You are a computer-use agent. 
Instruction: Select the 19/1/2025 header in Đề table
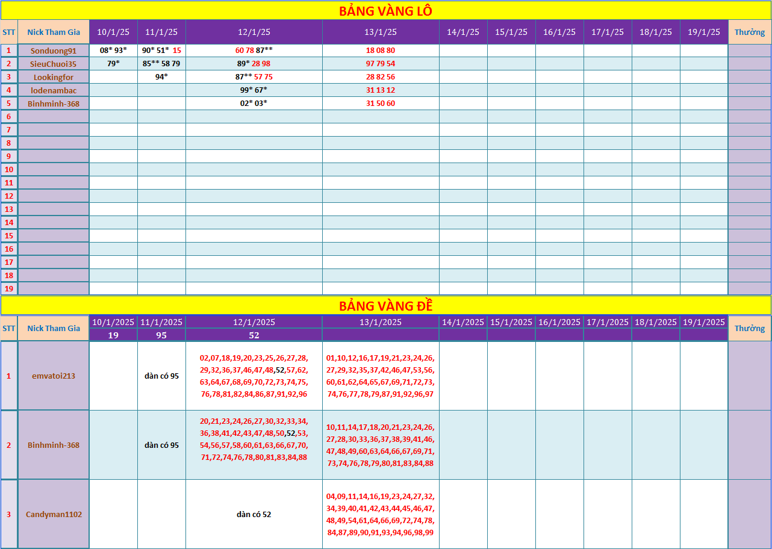tap(704, 322)
